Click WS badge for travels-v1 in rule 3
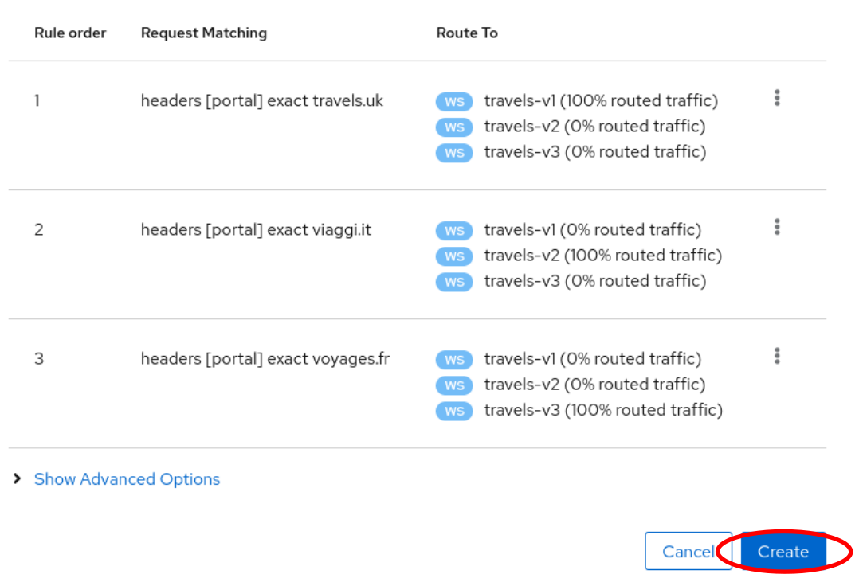 454,360
